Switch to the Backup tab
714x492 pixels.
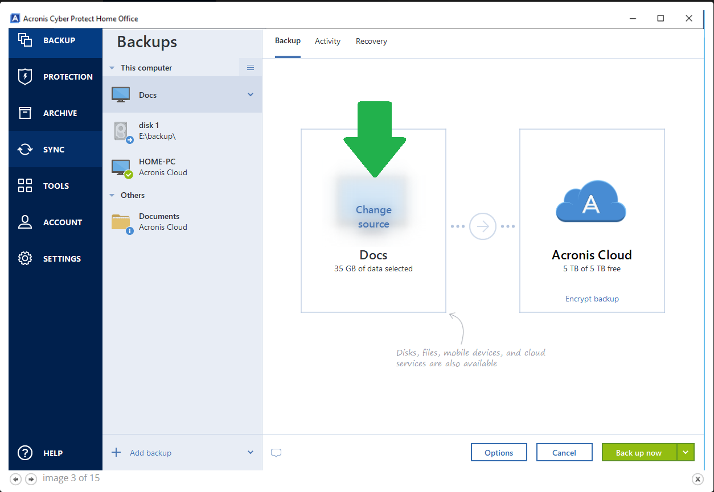288,41
